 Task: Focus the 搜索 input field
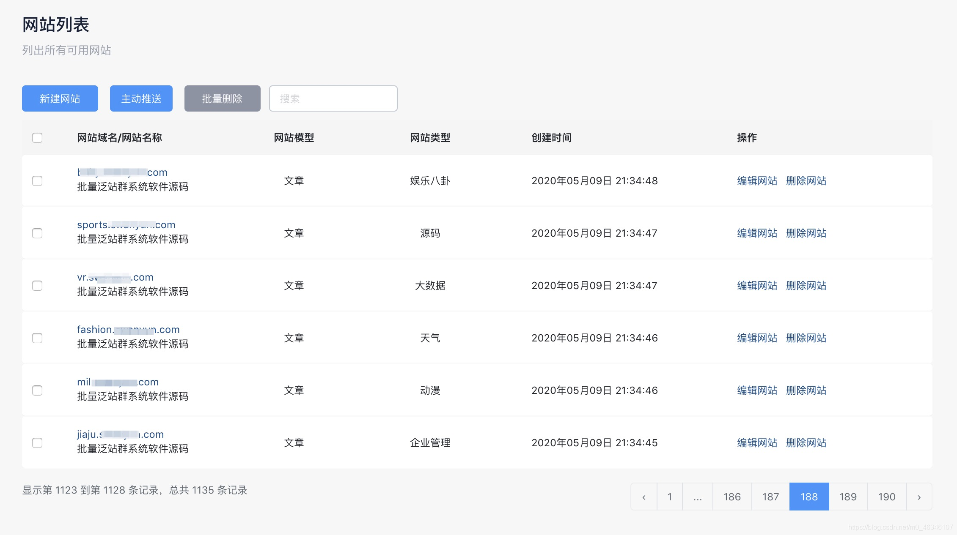[333, 98]
